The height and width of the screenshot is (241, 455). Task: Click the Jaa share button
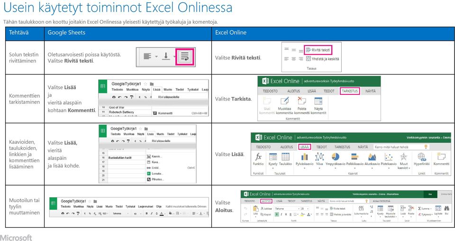click(x=430, y=194)
